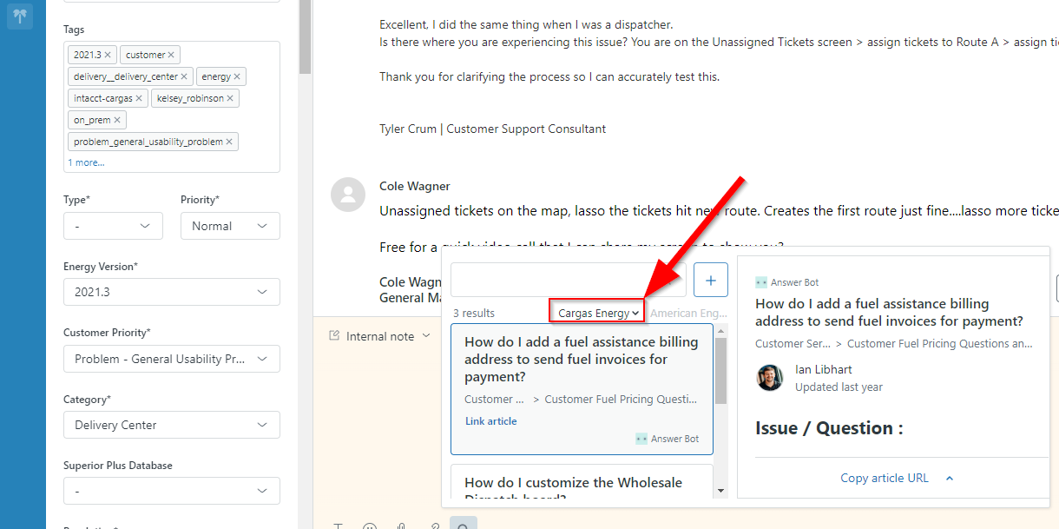Click the attachment paperclip icon
The width and height of the screenshot is (1059, 529).
pos(401,526)
